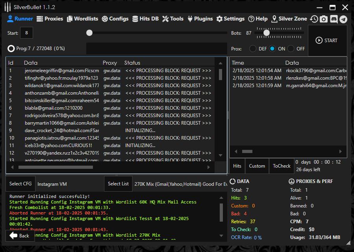This screenshot has height=252, width=354.
Task: Select the OFF proxy radio button
Action: point(291,49)
